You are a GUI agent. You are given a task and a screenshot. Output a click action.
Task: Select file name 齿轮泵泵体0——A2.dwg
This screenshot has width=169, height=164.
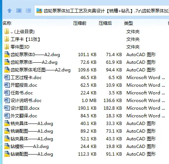[x=35, y=55]
